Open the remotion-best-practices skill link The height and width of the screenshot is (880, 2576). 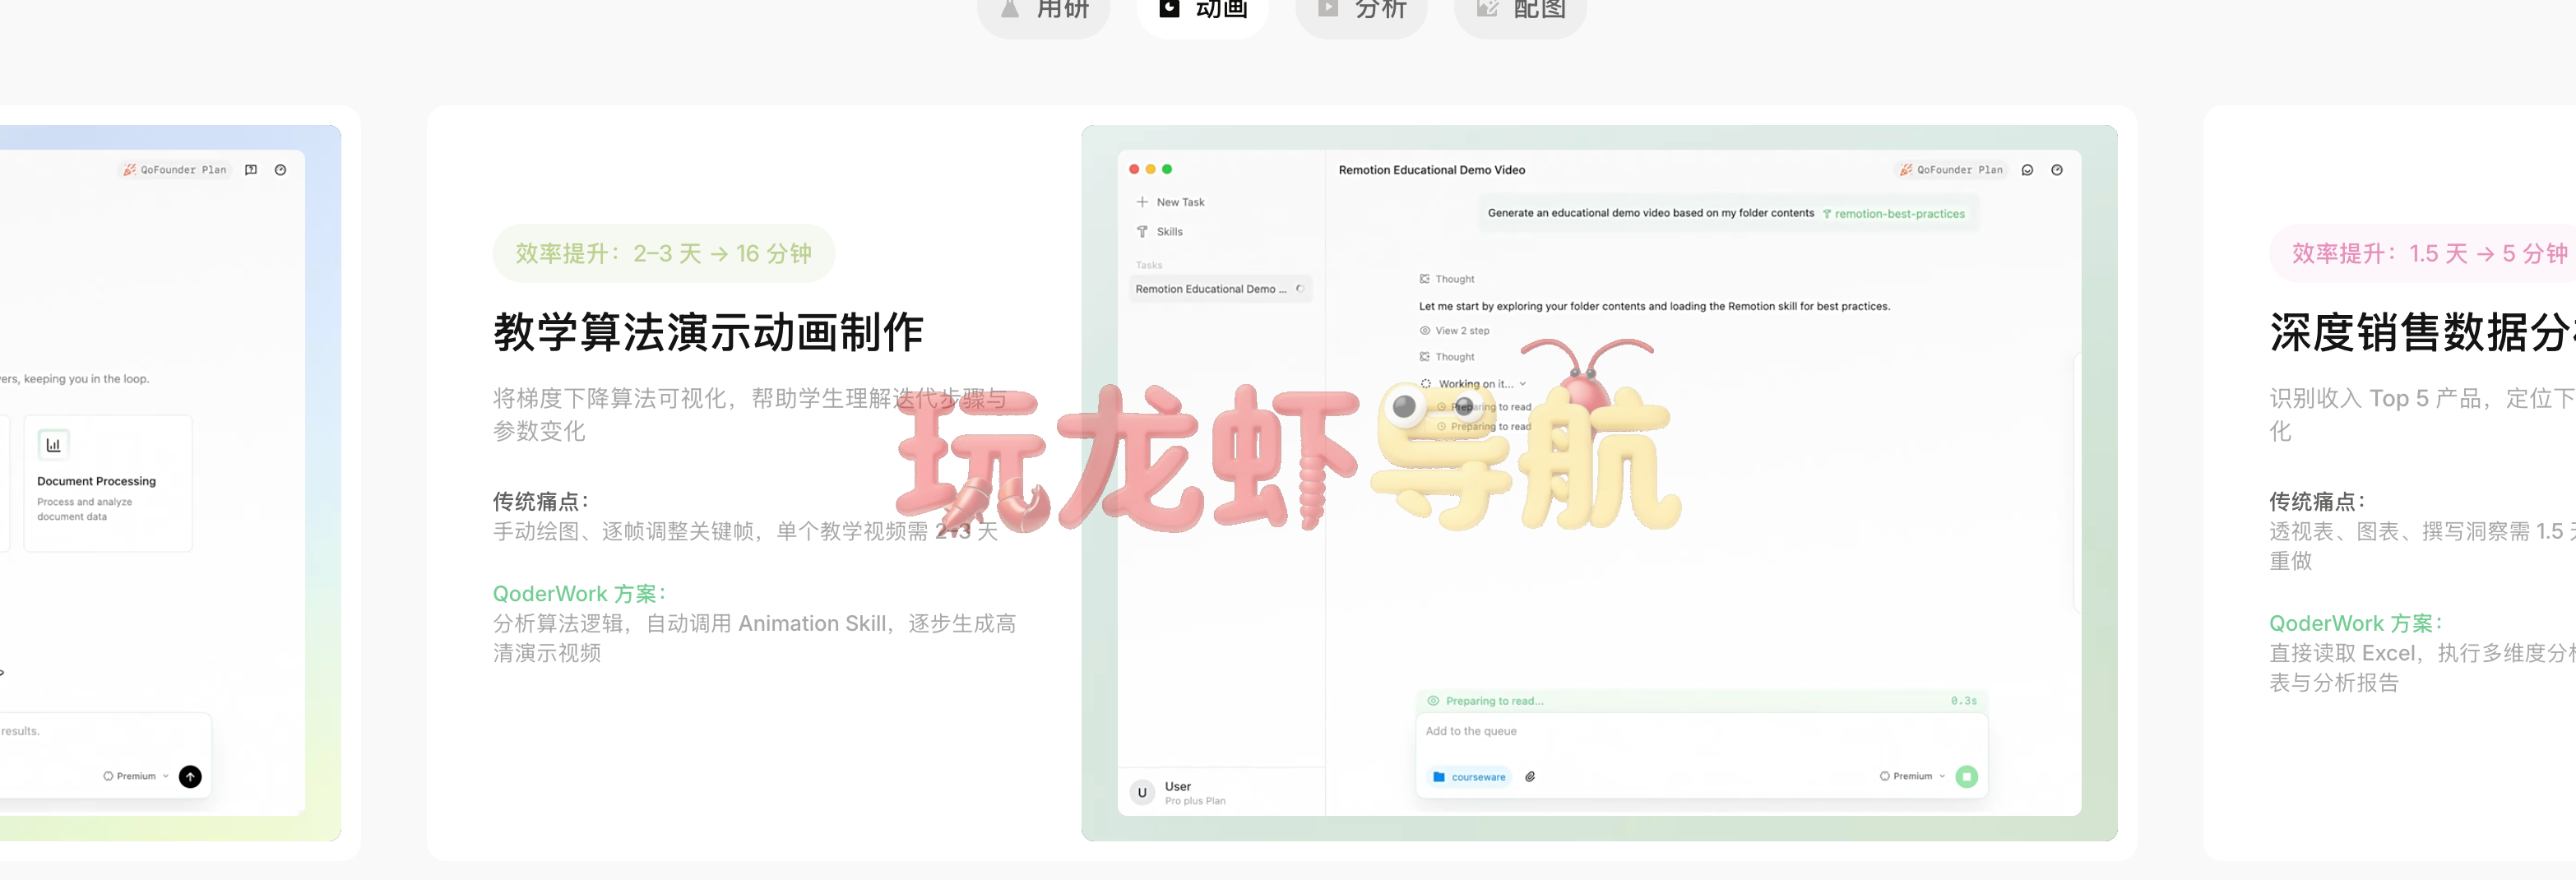(1893, 214)
